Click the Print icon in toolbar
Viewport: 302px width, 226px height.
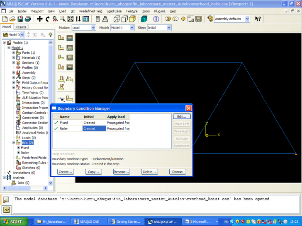click(28, 19)
